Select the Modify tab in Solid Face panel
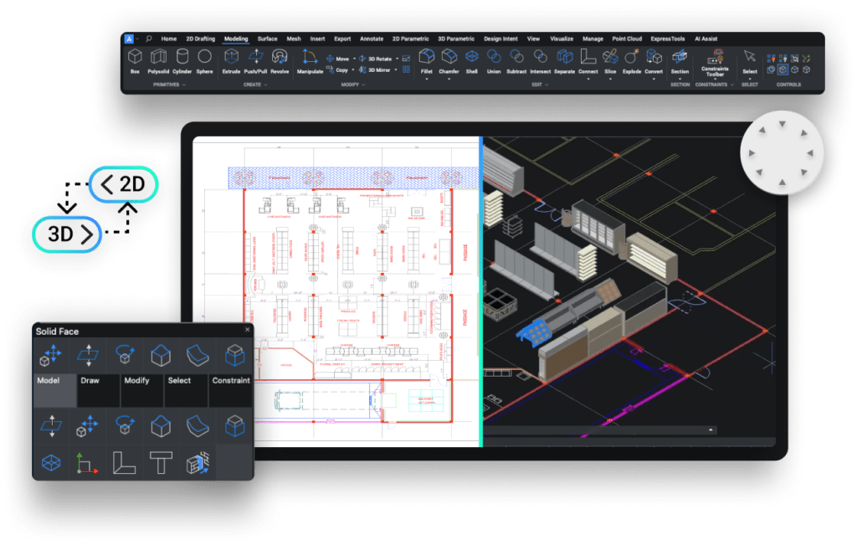857x545 pixels. click(142, 390)
